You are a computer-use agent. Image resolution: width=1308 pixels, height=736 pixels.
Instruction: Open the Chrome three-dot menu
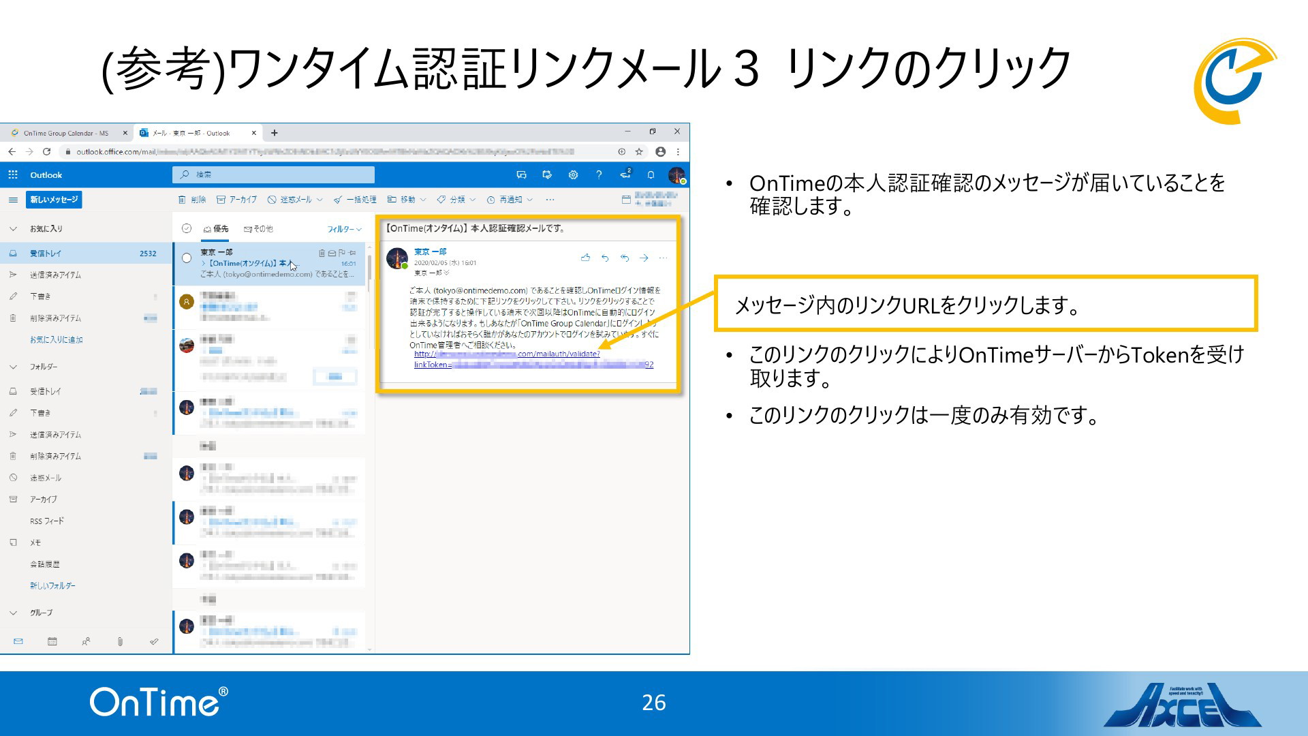[x=678, y=151]
